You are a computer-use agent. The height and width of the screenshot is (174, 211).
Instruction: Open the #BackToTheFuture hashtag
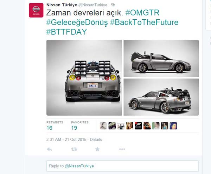[x=144, y=22]
